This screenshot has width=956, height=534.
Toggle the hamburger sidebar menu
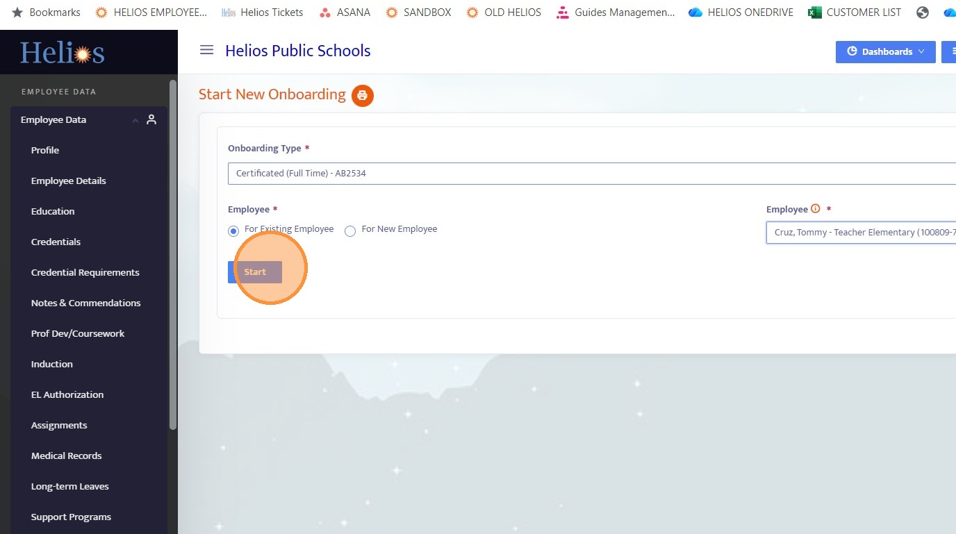click(x=206, y=50)
